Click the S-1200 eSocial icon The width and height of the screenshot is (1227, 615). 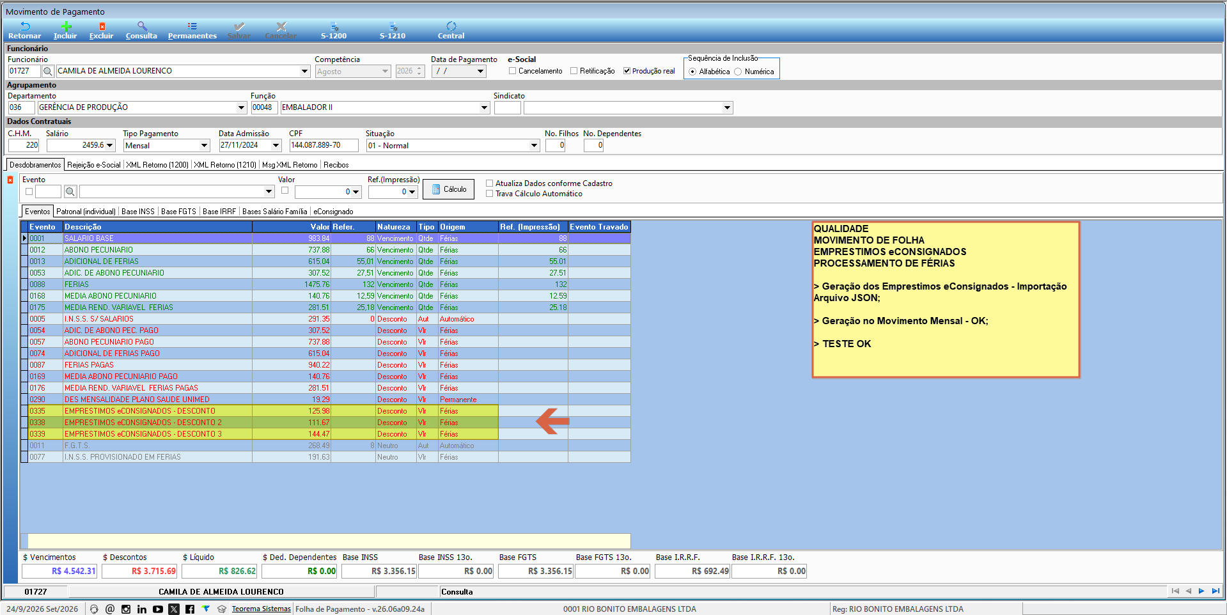pos(334,26)
